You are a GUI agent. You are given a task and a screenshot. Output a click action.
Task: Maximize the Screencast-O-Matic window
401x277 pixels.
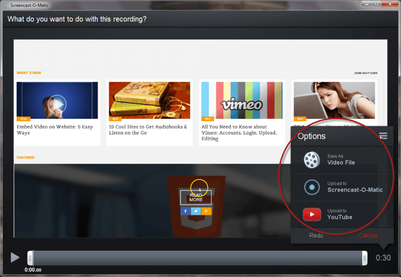click(376, 4)
